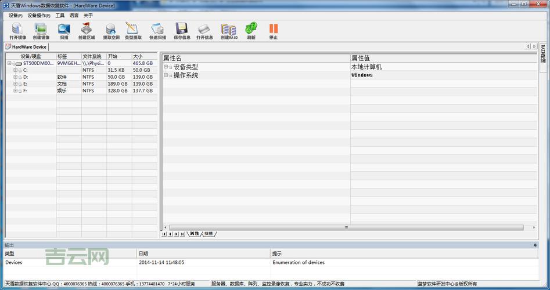Click the 打开信息 (Open Info) icon

(x=204, y=29)
